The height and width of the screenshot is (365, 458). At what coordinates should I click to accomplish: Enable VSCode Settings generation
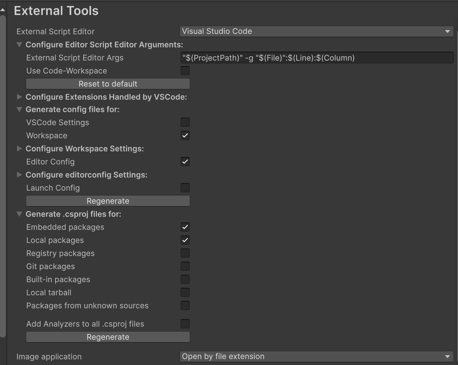tap(185, 122)
